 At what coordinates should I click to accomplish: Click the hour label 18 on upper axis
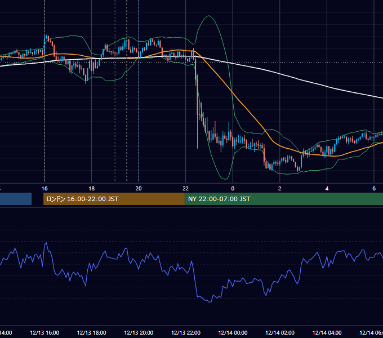coord(92,189)
